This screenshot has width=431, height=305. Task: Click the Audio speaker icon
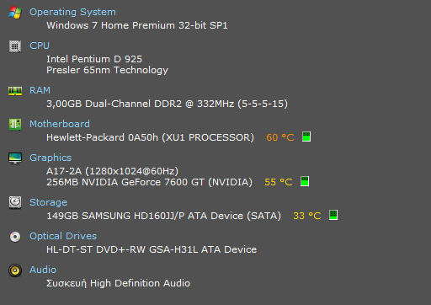[15, 270]
